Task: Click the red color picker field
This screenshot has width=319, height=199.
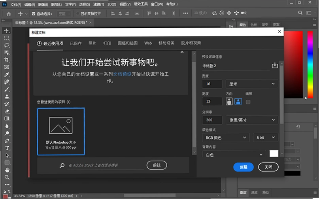Action: pos(293,64)
